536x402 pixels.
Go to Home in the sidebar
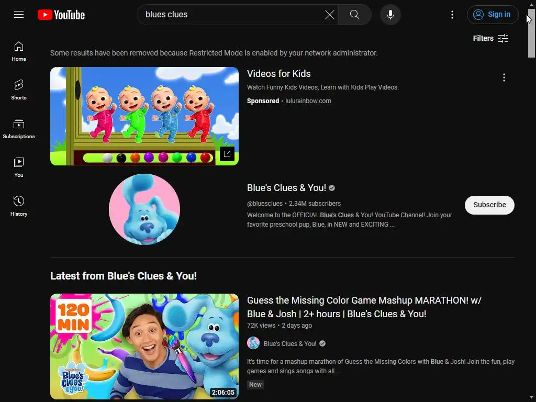(19, 51)
